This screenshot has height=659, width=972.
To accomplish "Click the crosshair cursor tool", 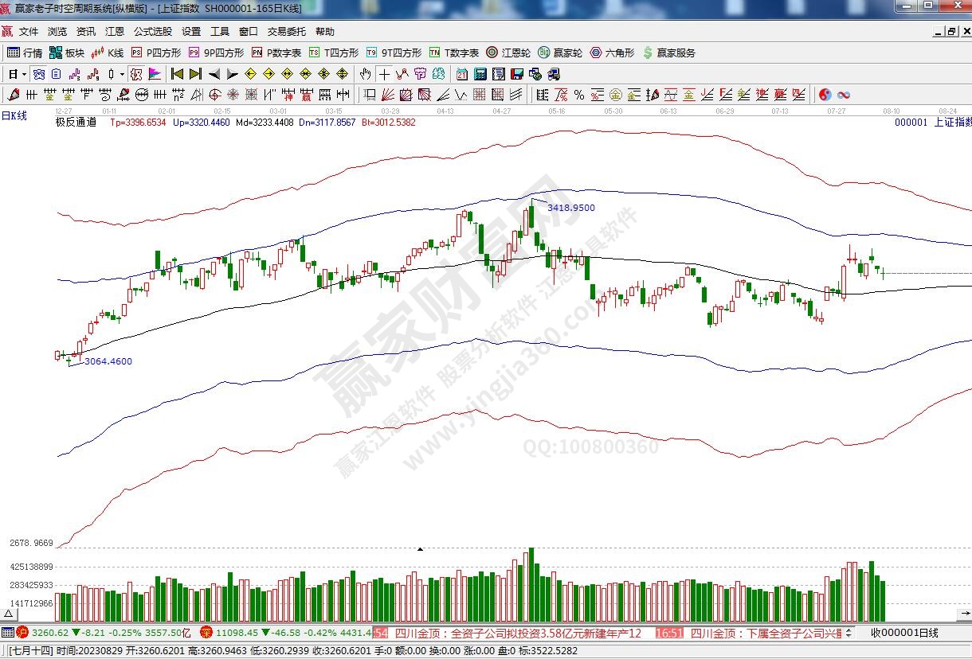I will pyautogui.click(x=384, y=74).
